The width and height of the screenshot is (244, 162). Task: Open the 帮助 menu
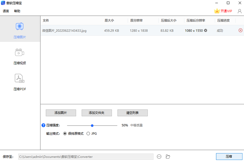tap(17, 11)
